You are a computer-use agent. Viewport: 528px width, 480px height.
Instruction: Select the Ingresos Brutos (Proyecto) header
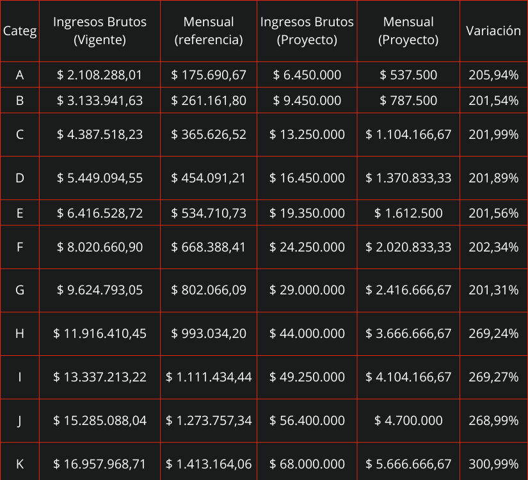pyautogui.click(x=307, y=31)
